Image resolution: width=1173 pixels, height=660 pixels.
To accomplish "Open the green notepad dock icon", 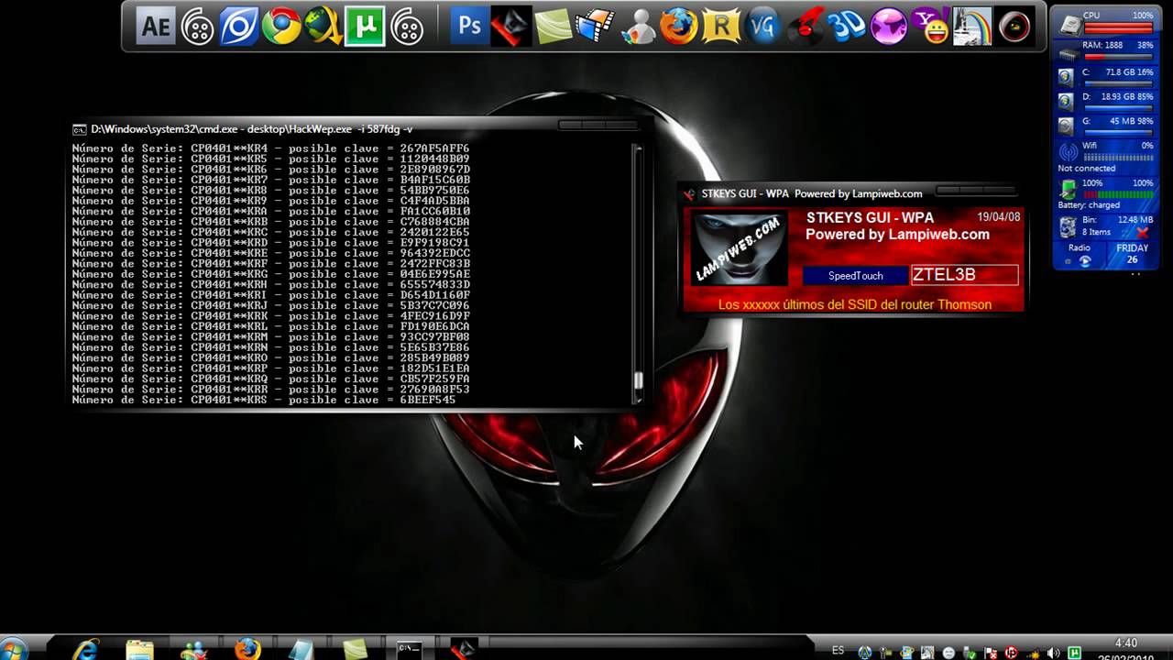I will pyautogui.click(x=554, y=27).
